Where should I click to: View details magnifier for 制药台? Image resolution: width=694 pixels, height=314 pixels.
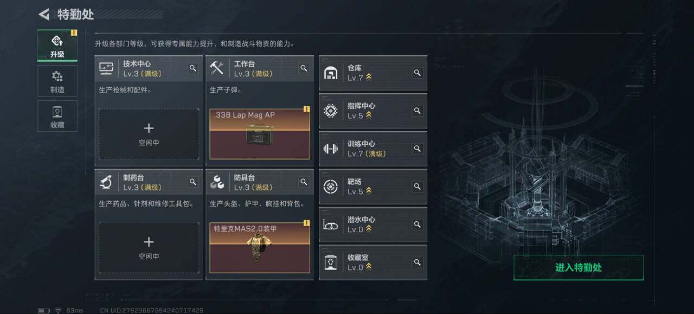tap(193, 182)
